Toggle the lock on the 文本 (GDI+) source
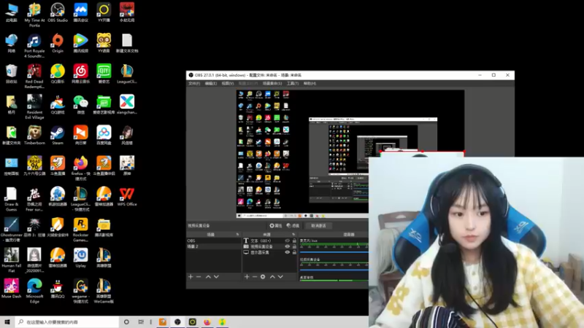Screen dimensions: 584x328 coord(294,241)
